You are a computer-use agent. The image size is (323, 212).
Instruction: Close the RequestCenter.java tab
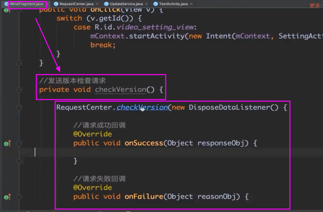coord(97,4)
